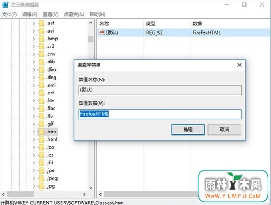Screen dimensions: 271x205
Task: Click the tree pane vertical scrollbar thumb
Action: [x=91, y=39]
